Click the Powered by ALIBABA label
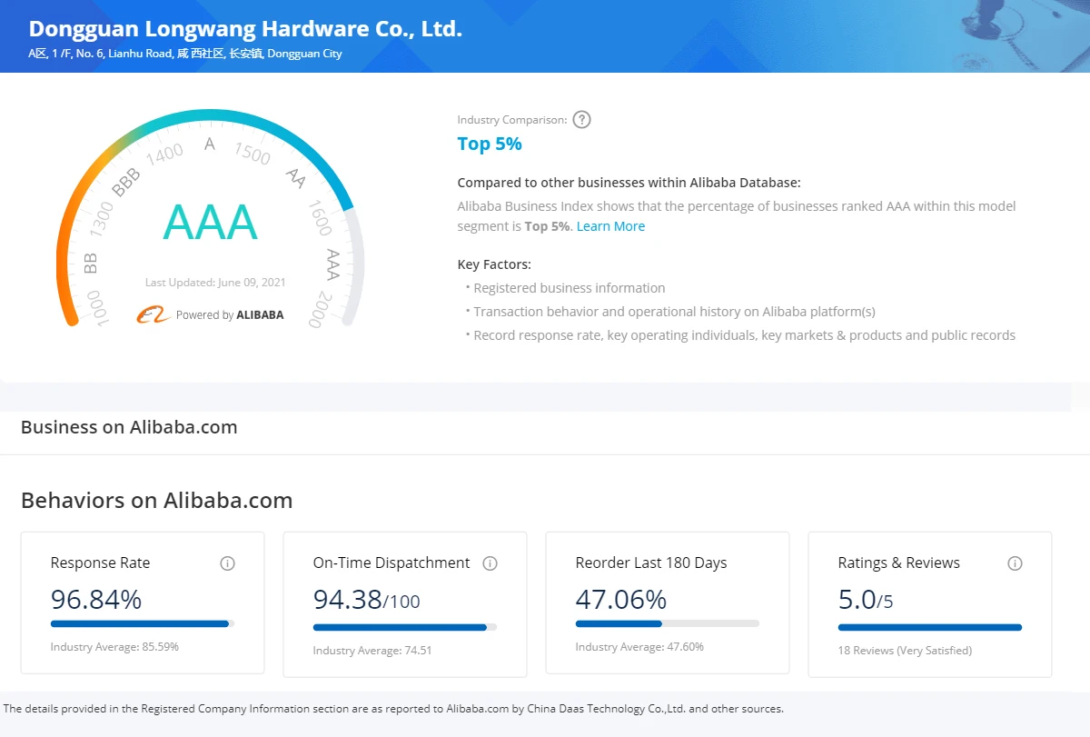The height and width of the screenshot is (737, 1090). tap(230, 315)
